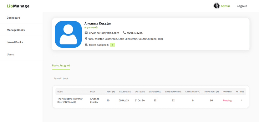Click the LibManage logo
259x122 pixels.
pos(18,6)
